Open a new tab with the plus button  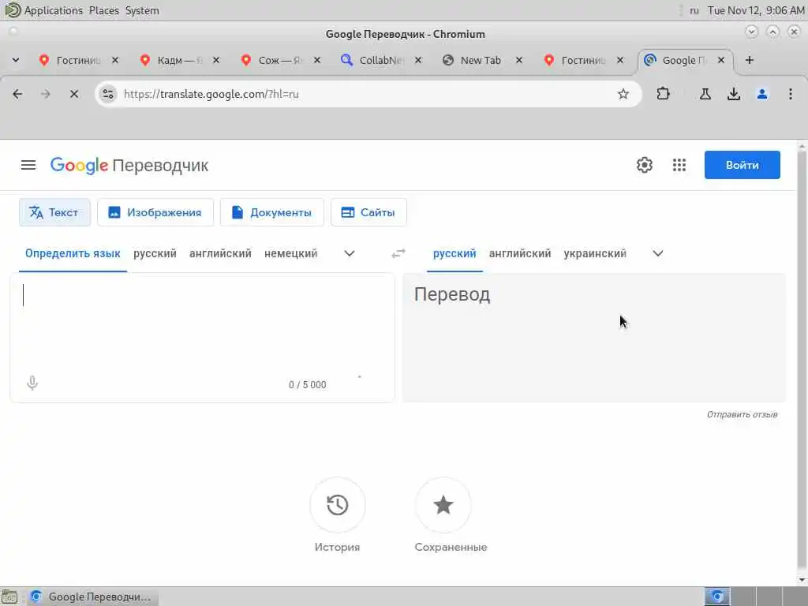click(750, 60)
